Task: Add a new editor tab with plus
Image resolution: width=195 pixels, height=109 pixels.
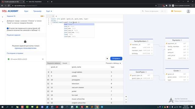Action: [56, 16]
